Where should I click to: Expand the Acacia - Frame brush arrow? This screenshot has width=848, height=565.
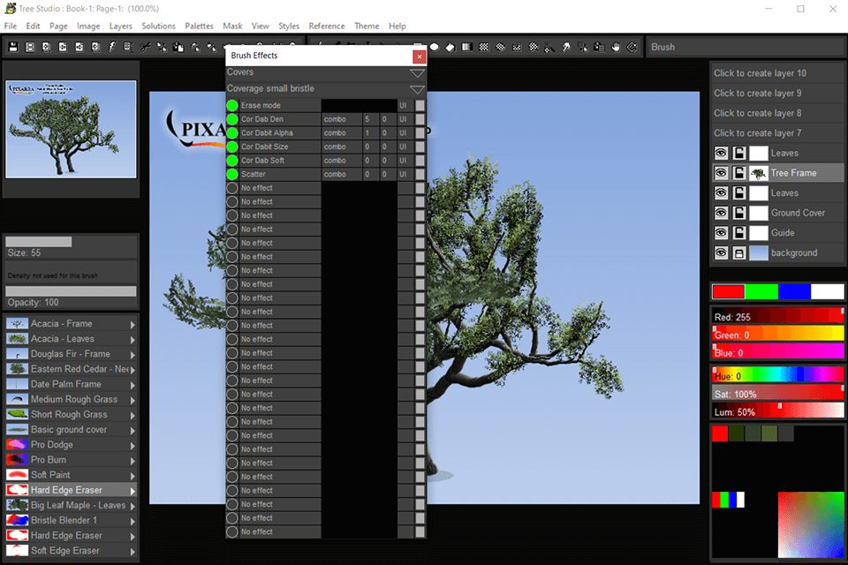[132, 324]
